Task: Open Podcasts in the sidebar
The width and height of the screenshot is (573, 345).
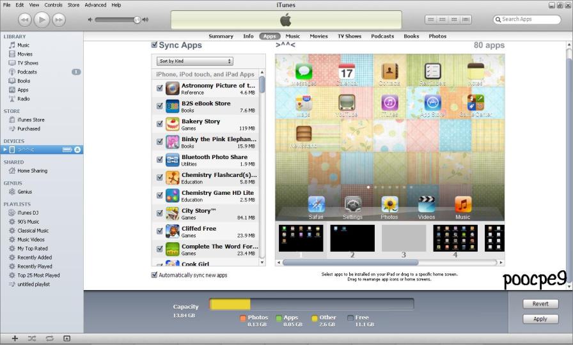Action: pos(27,72)
